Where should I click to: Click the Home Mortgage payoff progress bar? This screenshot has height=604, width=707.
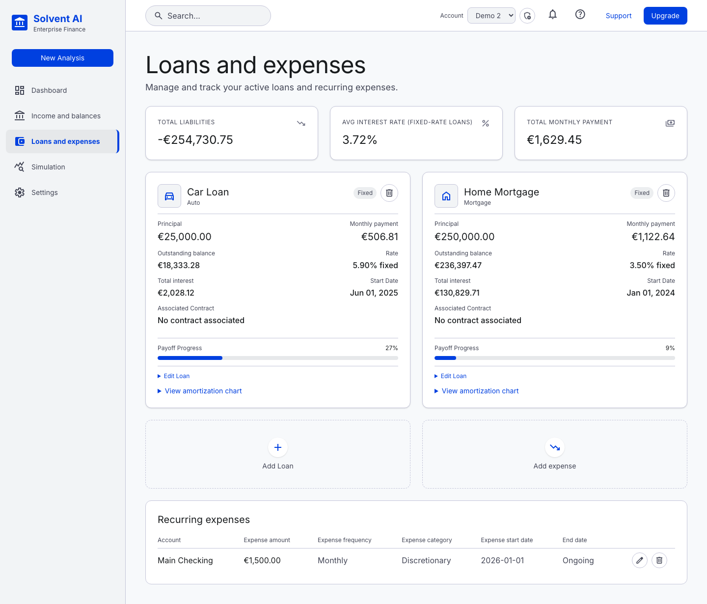click(555, 358)
